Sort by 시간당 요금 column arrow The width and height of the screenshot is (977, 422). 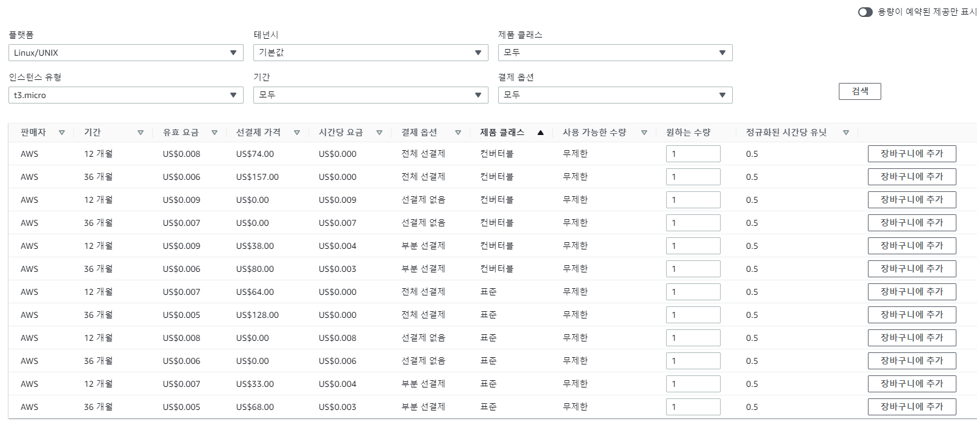[x=379, y=133]
